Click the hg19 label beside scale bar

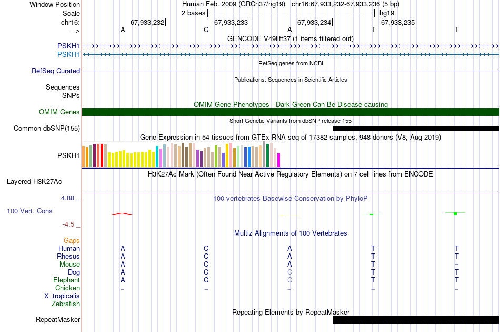click(x=387, y=13)
